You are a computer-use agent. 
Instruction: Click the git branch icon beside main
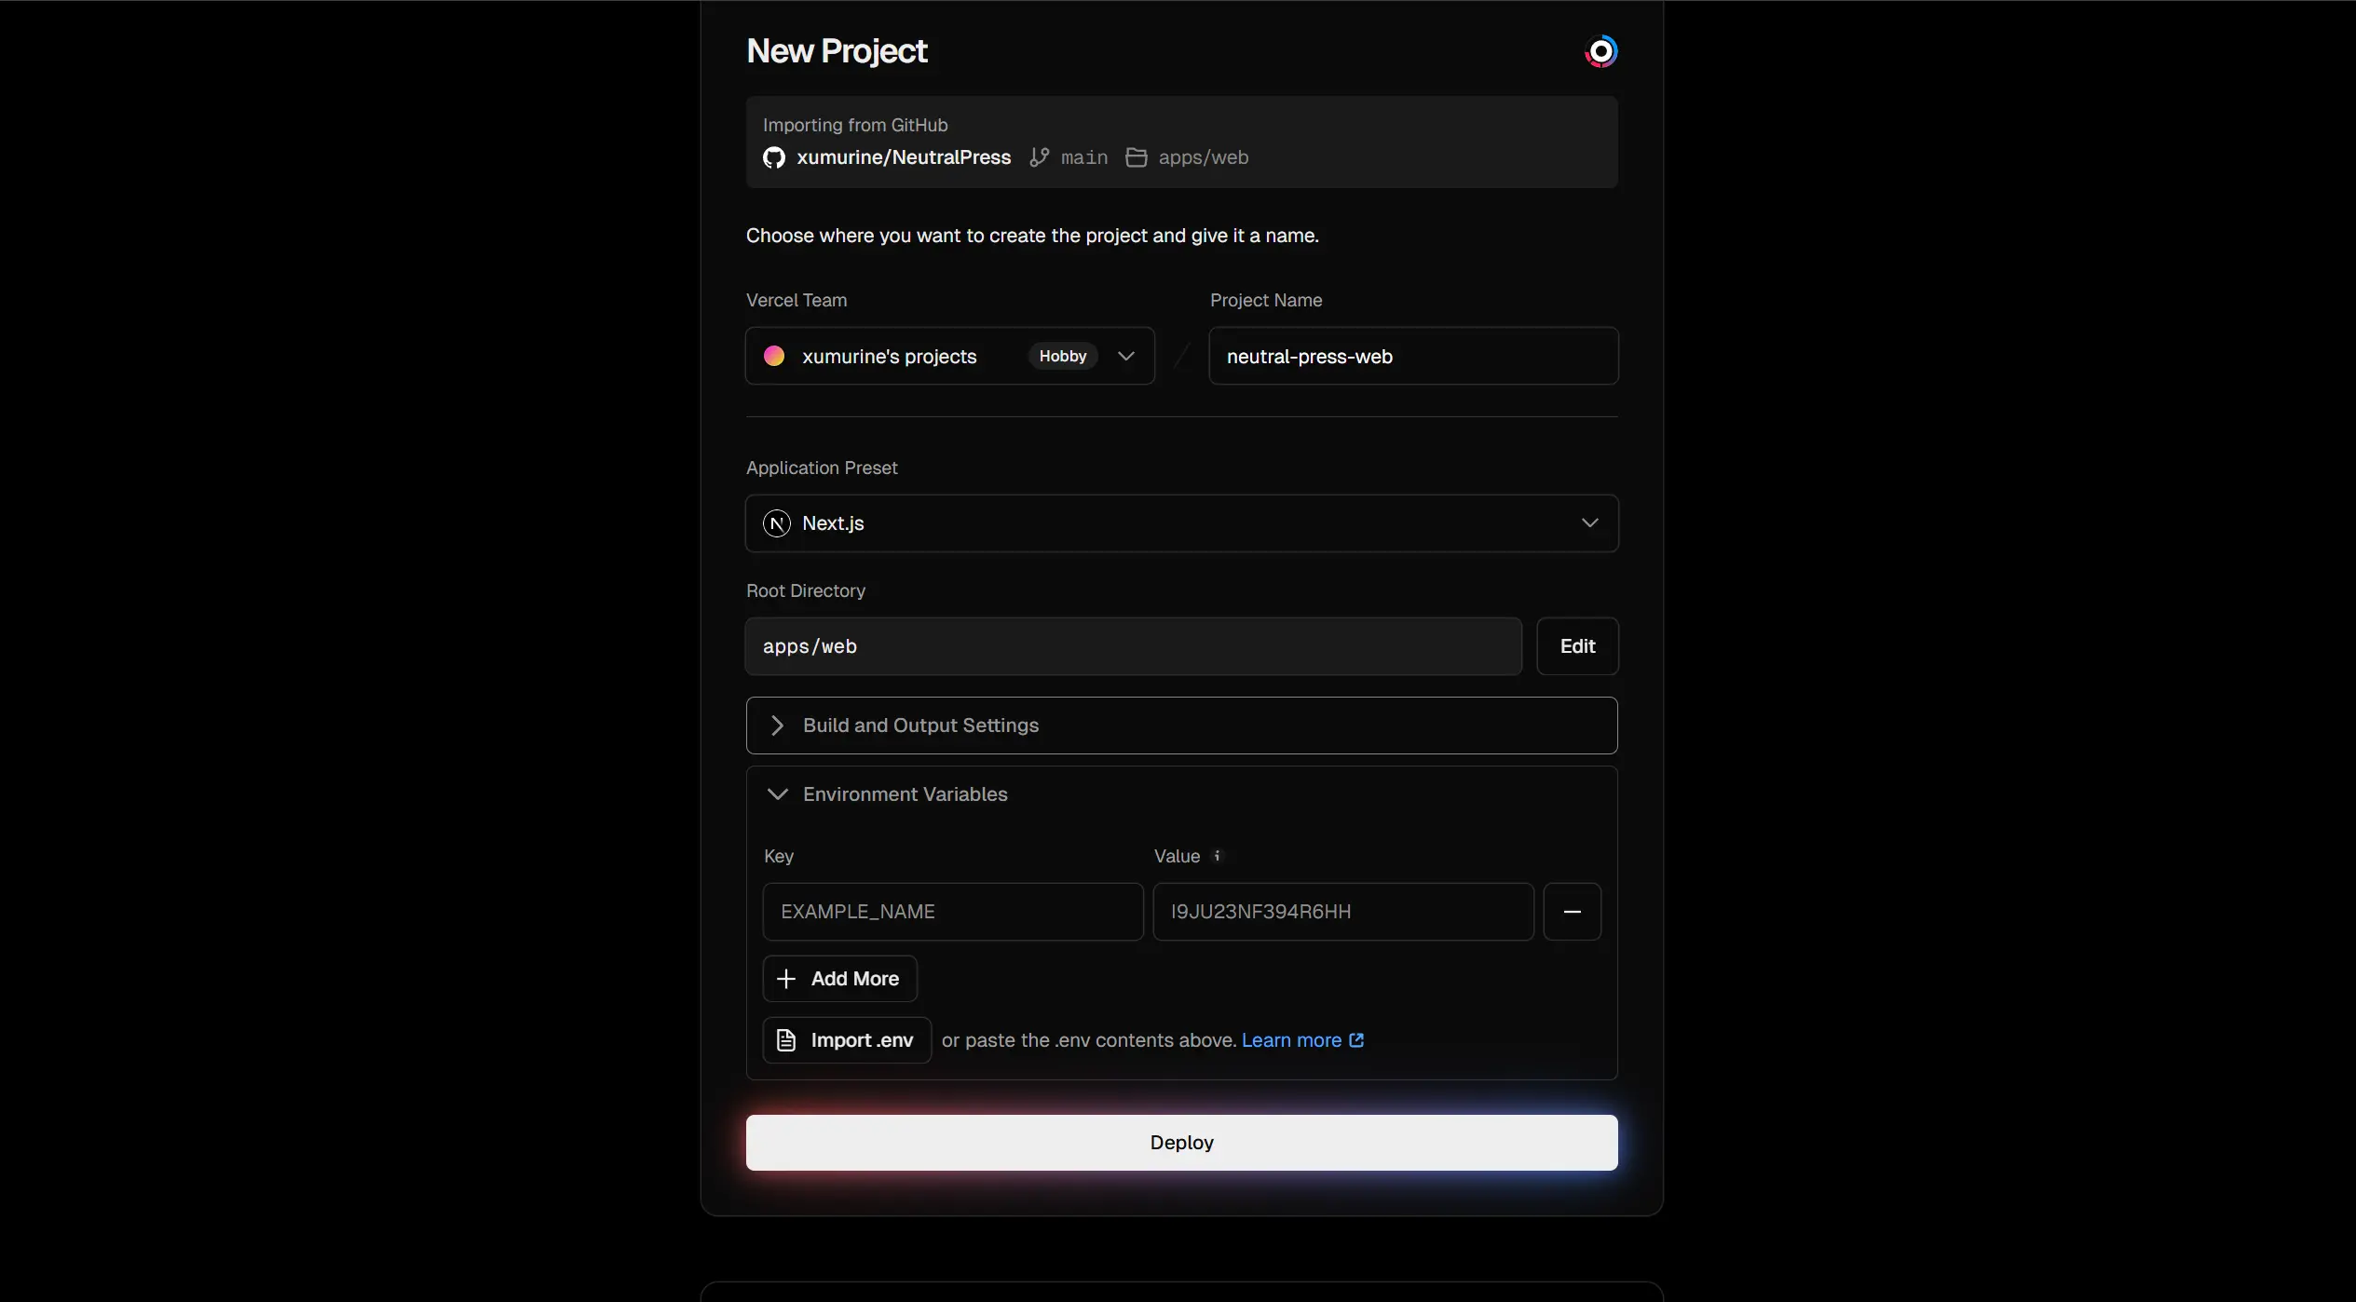coord(1039,157)
